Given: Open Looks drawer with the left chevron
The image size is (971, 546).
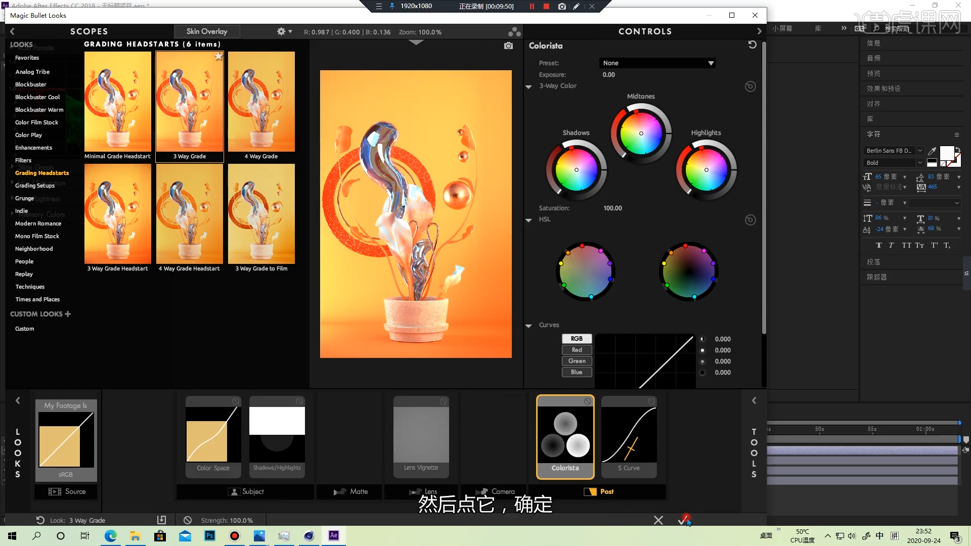Looking at the screenshot, I should coord(18,400).
